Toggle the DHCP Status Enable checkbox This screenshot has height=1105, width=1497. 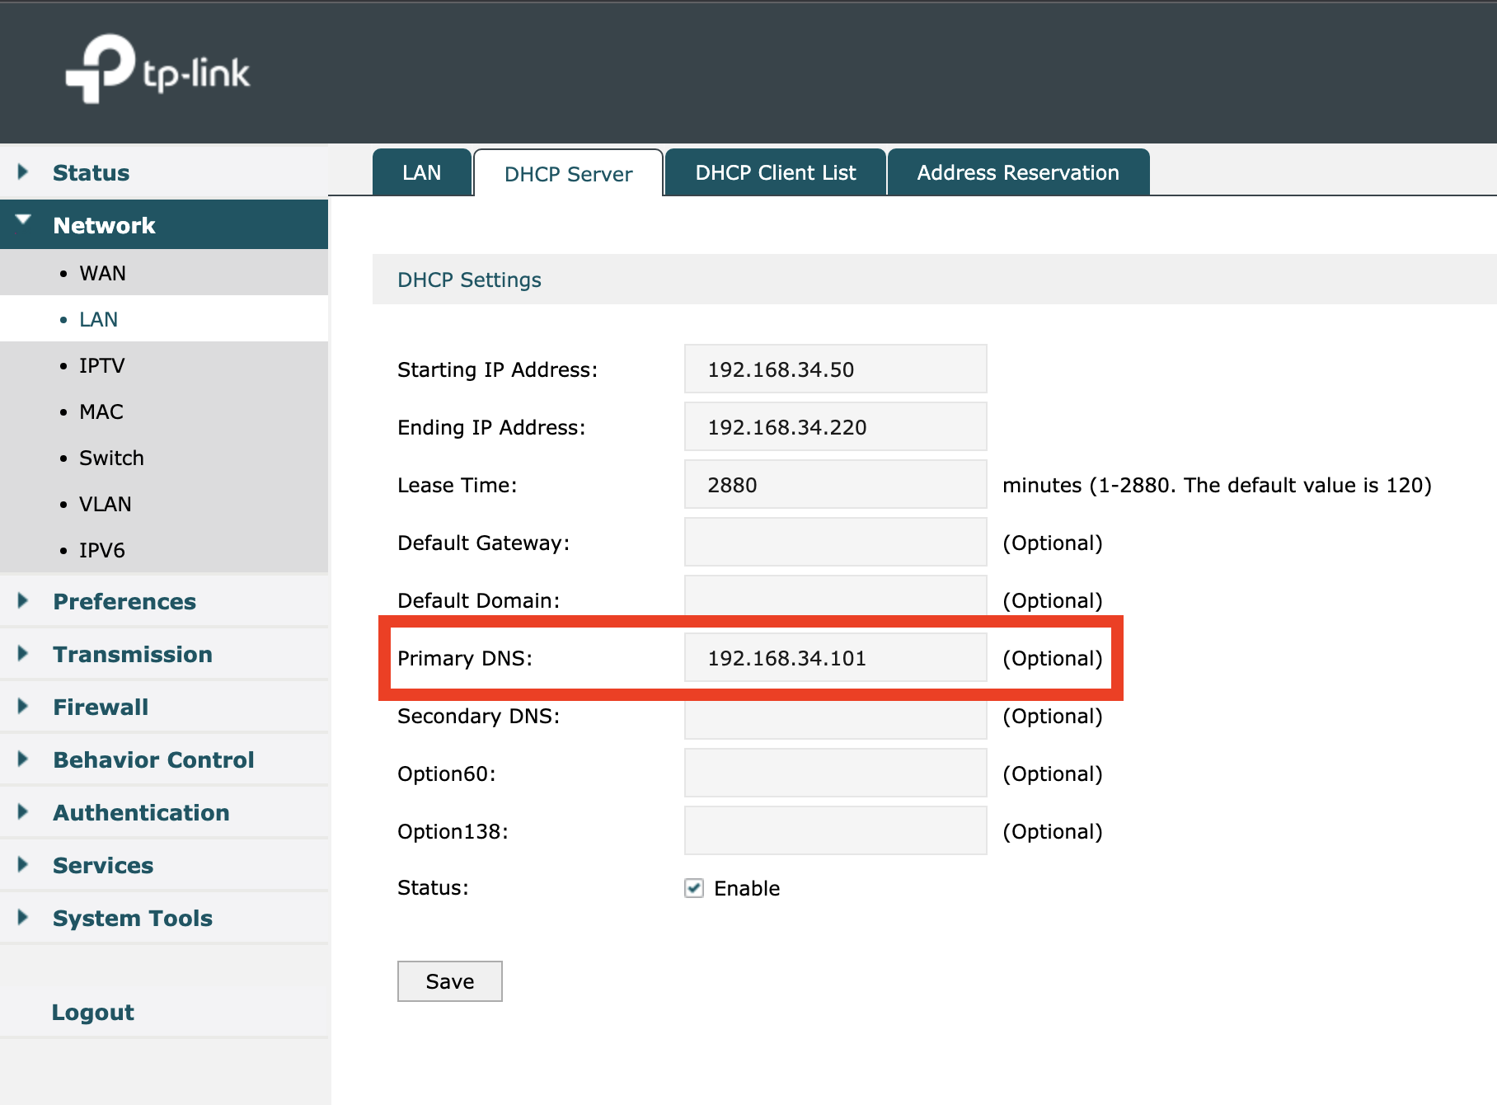694,888
